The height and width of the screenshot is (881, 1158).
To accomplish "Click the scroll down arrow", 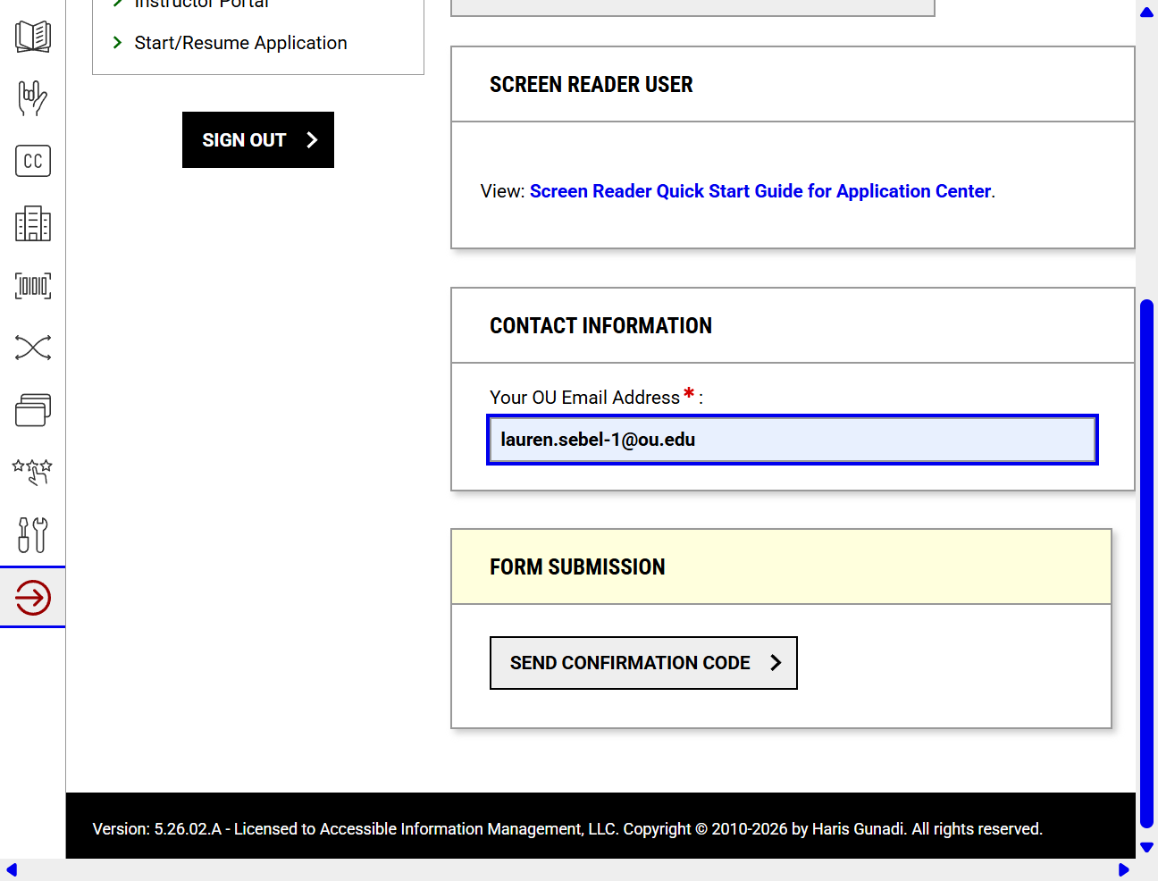I will pos(1147,847).
